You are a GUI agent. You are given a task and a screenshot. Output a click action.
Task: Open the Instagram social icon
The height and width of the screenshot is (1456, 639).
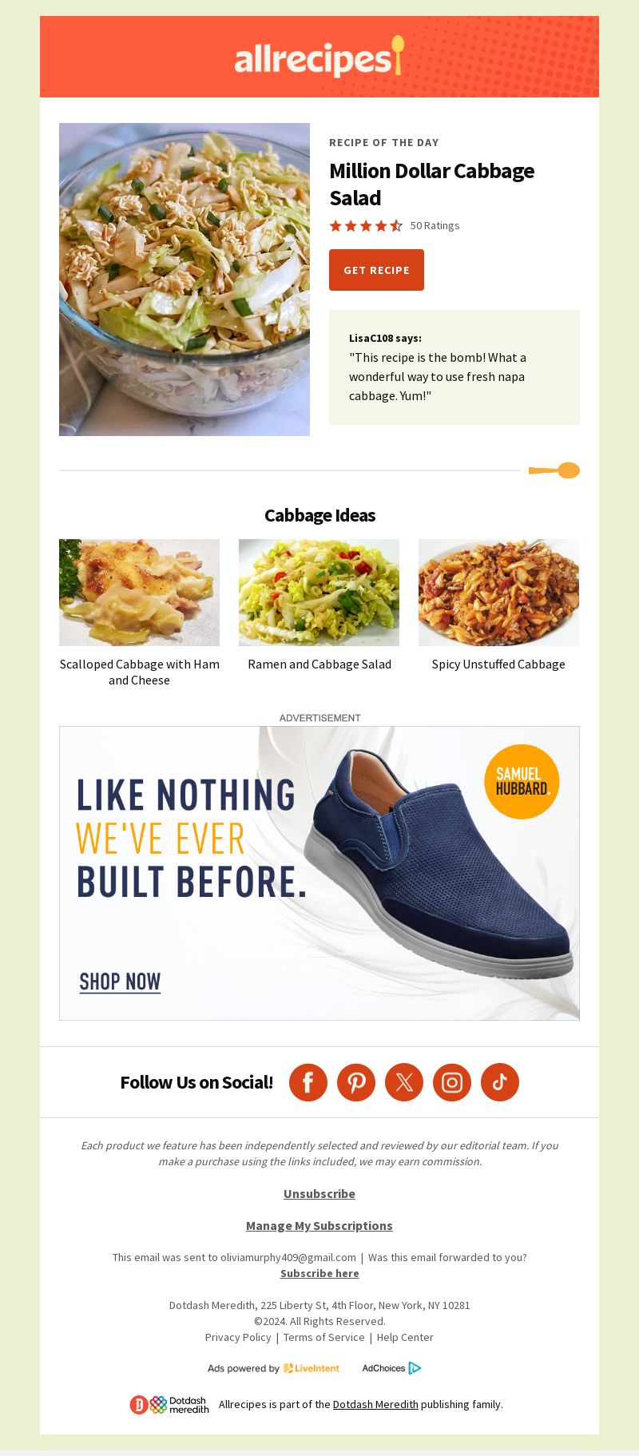click(x=452, y=1082)
